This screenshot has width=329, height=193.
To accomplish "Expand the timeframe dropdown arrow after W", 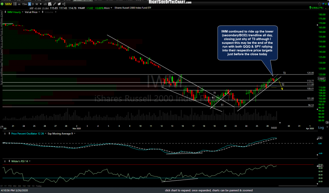I will 41,4.
